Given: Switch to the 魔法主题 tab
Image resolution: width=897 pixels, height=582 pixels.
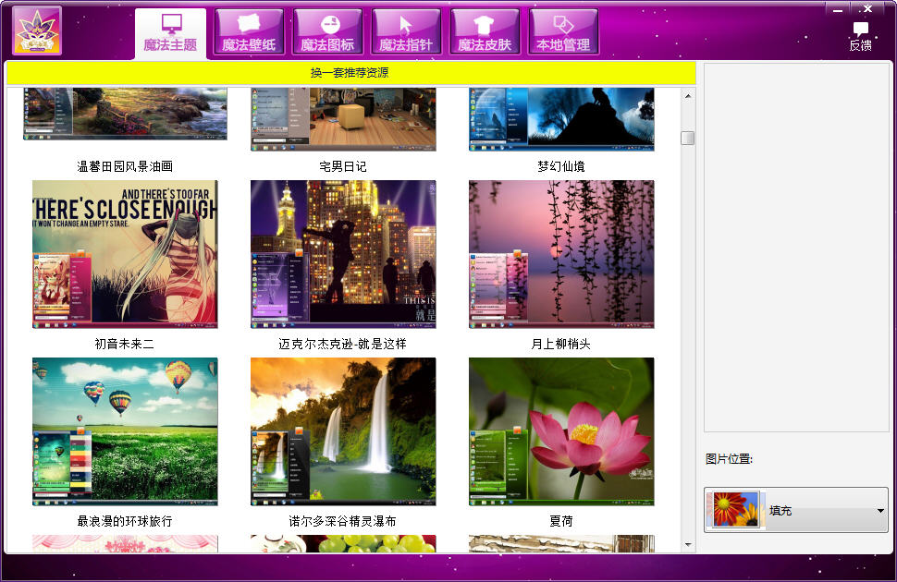Looking at the screenshot, I should click(x=170, y=33).
